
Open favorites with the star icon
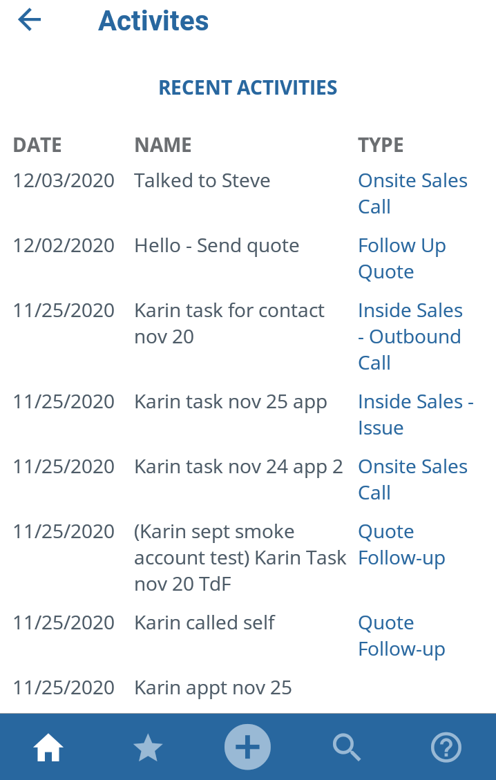point(148,747)
